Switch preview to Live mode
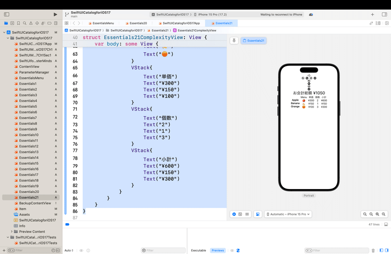This screenshot has width=391, height=254. click(x=234, y=214)
